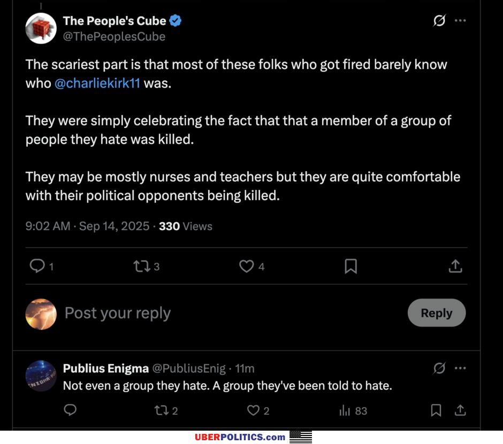
Task: Reply to the Publius Enigma comment
Action: 70,410
